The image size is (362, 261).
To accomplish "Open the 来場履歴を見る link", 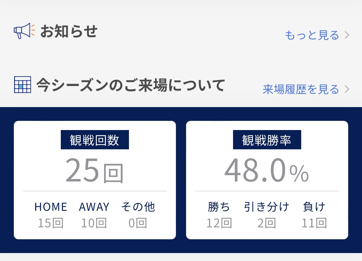I will [x=301, y=89].
